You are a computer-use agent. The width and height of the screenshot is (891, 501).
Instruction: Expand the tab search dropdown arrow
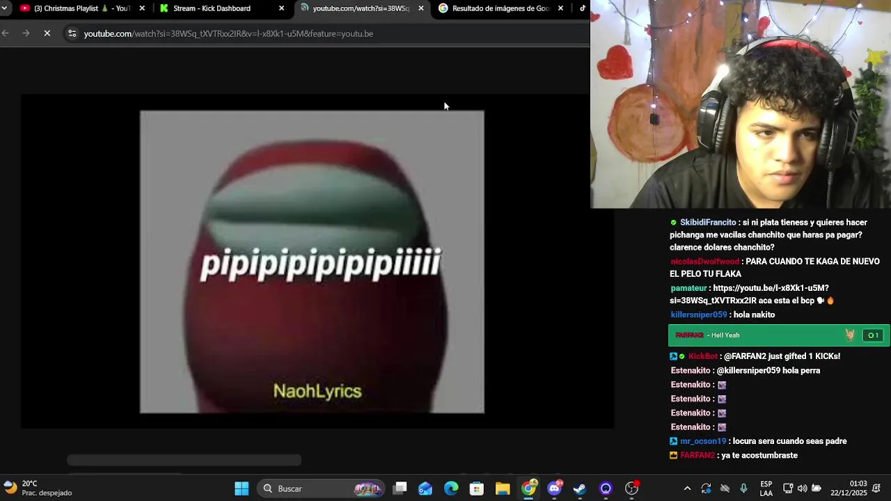5,8
